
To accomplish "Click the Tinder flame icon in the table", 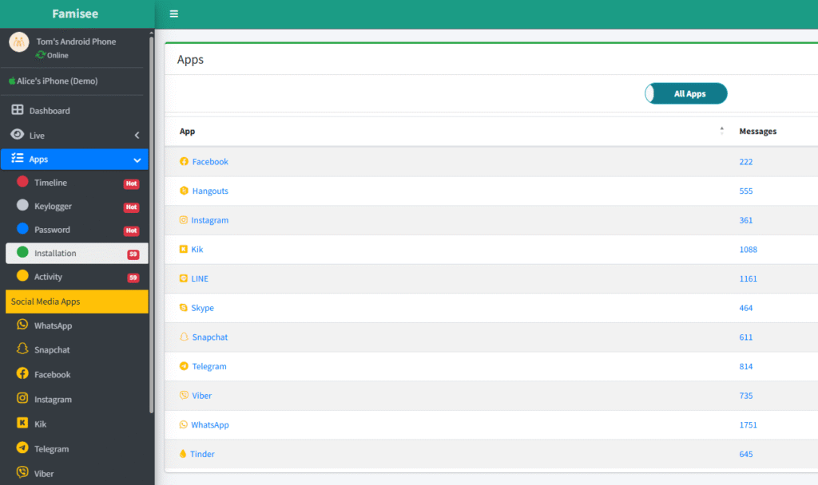I will pos(183,454).
